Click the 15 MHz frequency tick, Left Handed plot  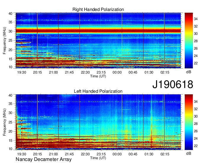point(10,141)
